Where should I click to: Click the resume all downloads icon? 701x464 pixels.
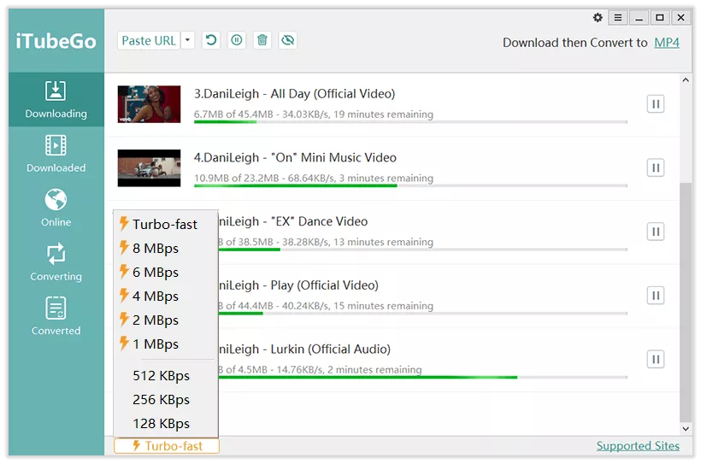pos(211,40)
